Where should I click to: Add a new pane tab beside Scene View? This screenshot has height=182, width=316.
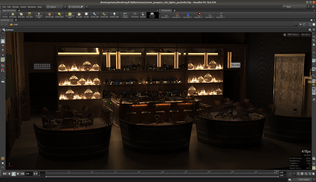16,20
